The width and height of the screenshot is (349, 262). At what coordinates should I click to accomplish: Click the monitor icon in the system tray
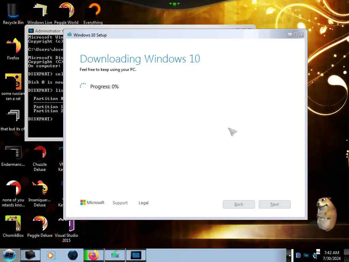tap(306, 255)
